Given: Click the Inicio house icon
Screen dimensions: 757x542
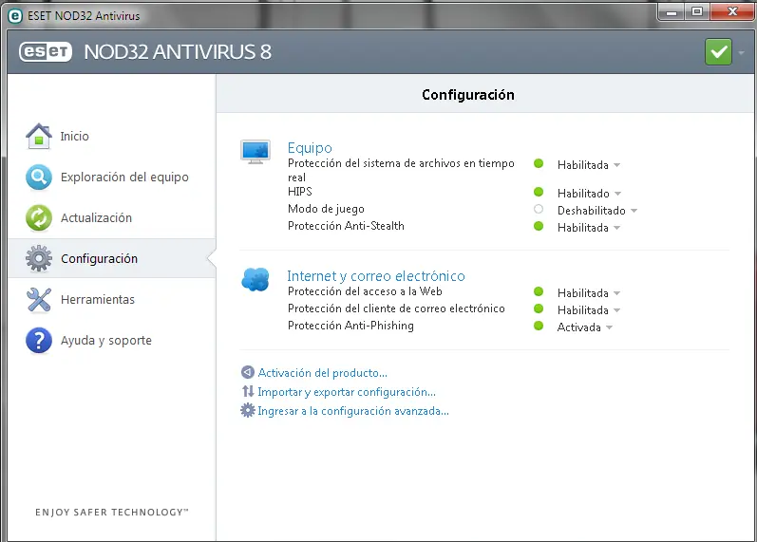Looking at the screenshot, I should click(39, 136).
